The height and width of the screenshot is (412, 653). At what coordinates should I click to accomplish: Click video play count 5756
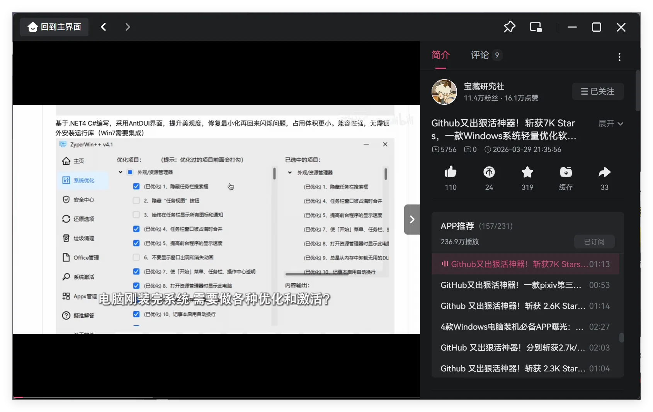tap(444, 150)
